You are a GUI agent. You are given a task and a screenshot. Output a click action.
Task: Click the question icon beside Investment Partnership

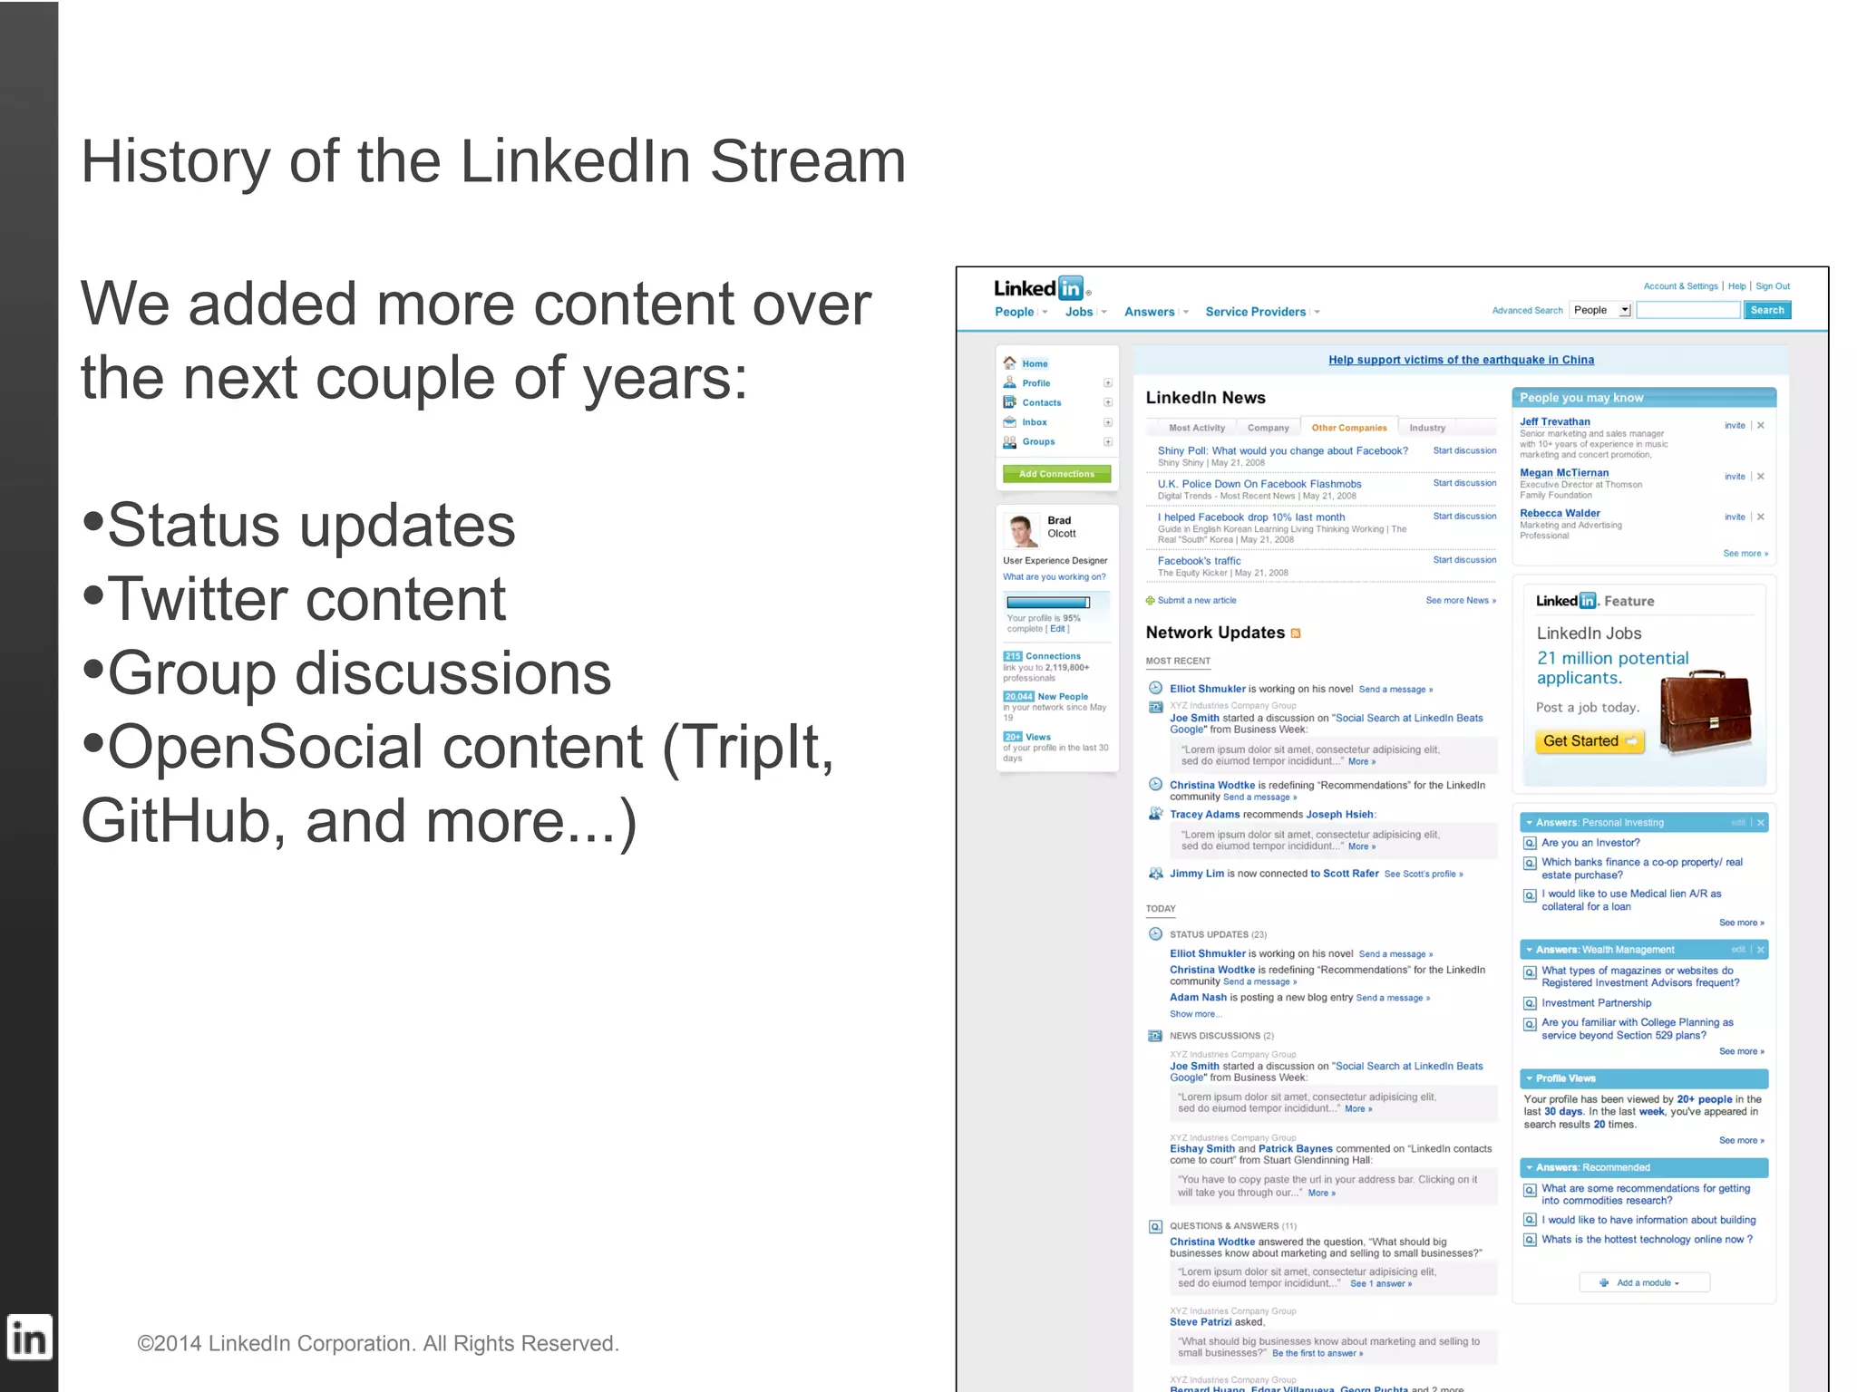click(x=1530, y=1003)
